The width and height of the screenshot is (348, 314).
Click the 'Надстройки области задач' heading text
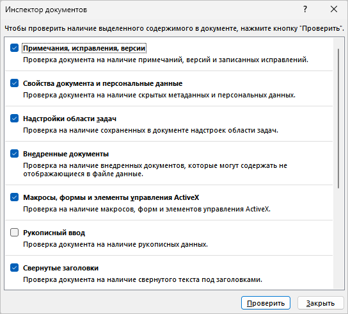tap(70, 119)
